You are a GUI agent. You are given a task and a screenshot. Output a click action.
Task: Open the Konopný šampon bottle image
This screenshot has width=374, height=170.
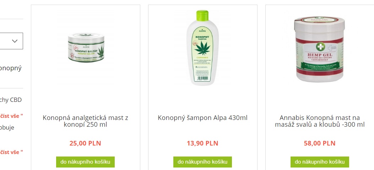coord(202,48)
